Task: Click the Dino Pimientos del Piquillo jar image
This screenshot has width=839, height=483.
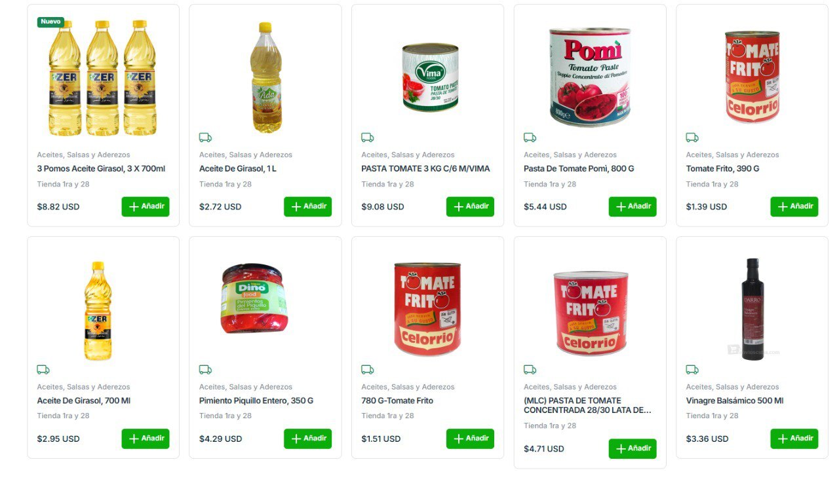Action: point(254,298)
